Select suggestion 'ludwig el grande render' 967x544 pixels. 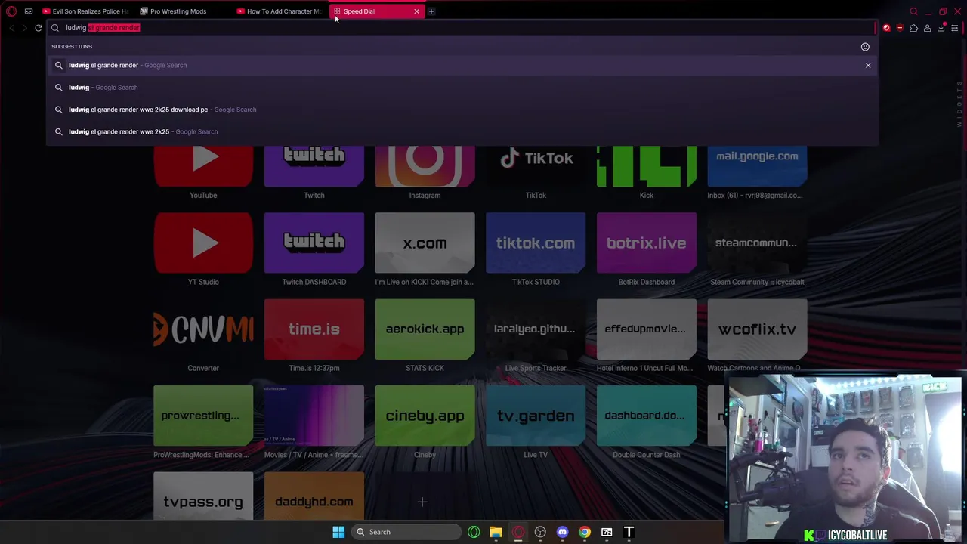[462, 65]
